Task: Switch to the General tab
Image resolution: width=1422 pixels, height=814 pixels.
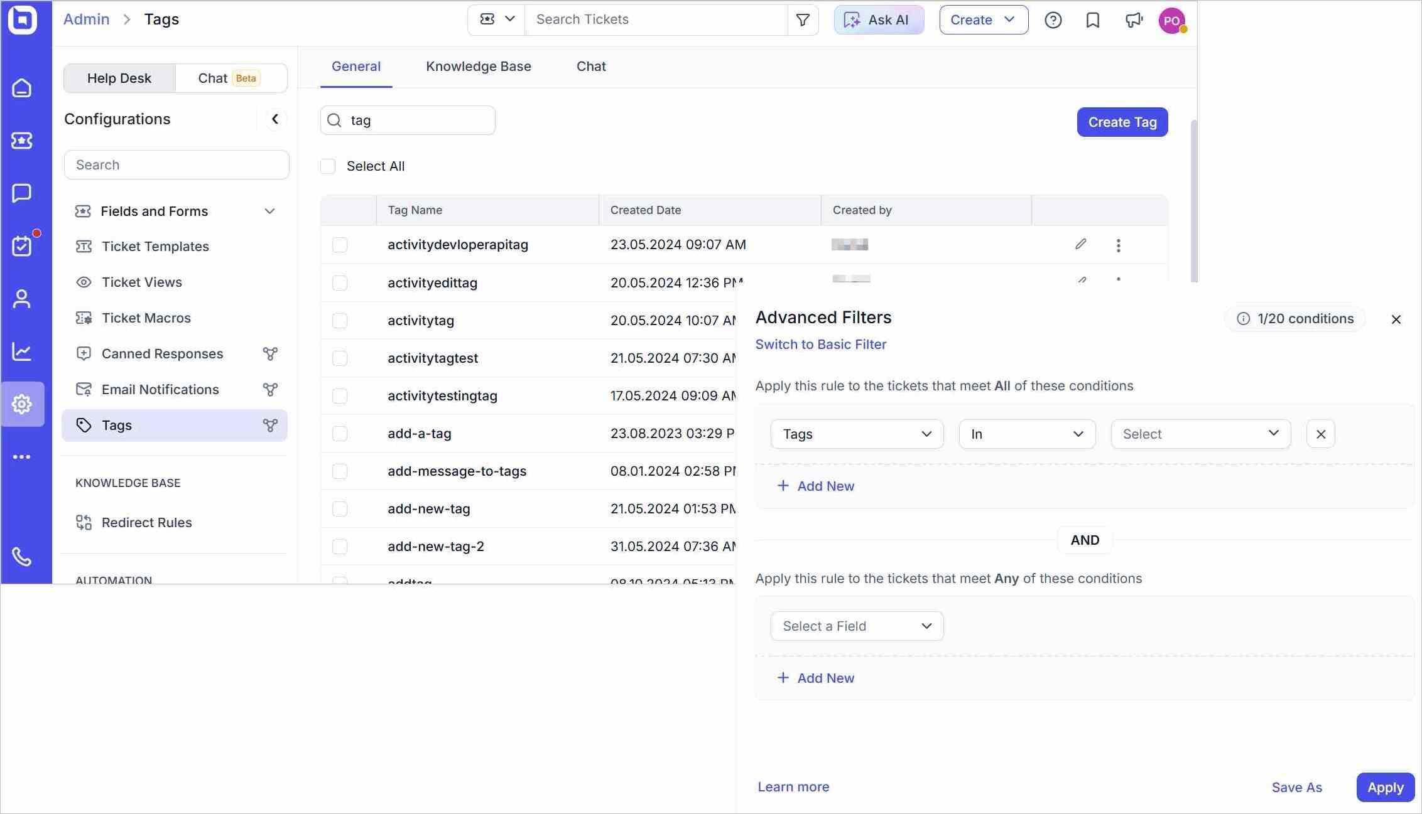Action: [x=356, y=67]
